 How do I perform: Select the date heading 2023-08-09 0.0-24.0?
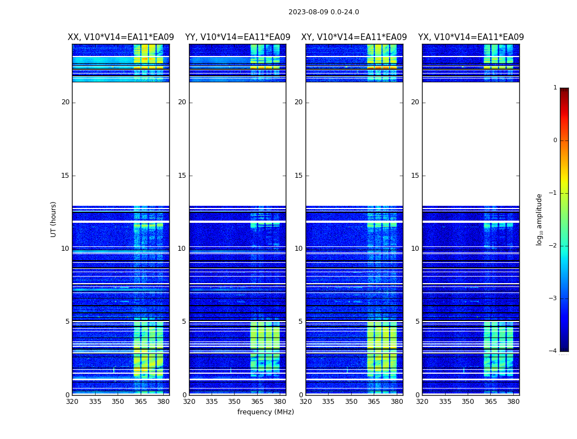(324, 12)
